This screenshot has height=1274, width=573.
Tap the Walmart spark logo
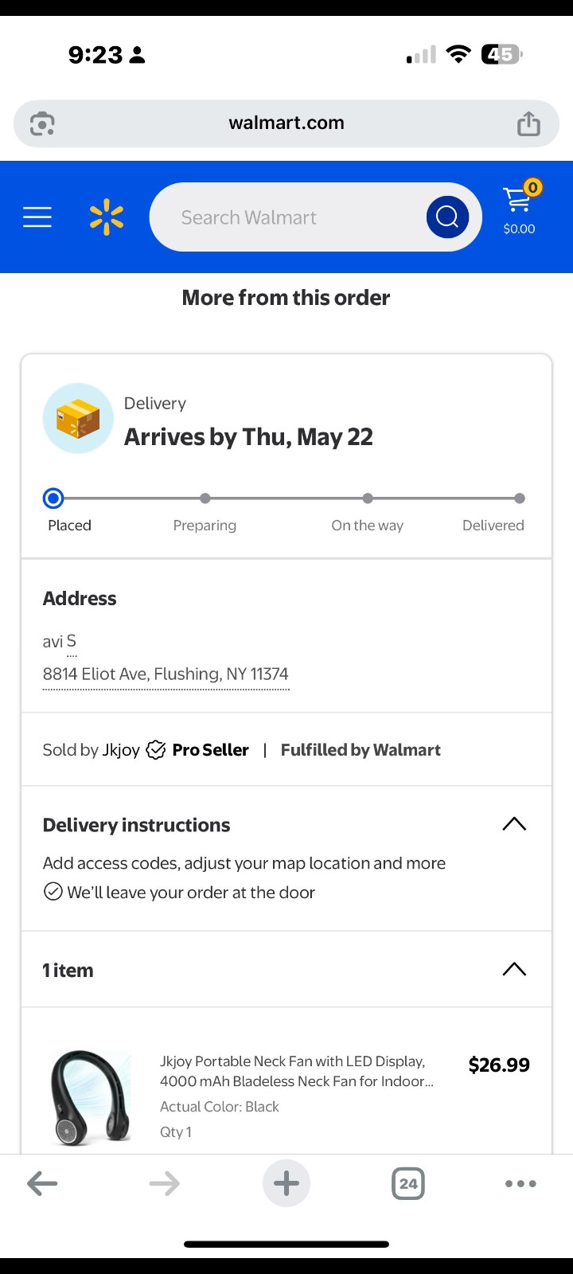point(107,217)
